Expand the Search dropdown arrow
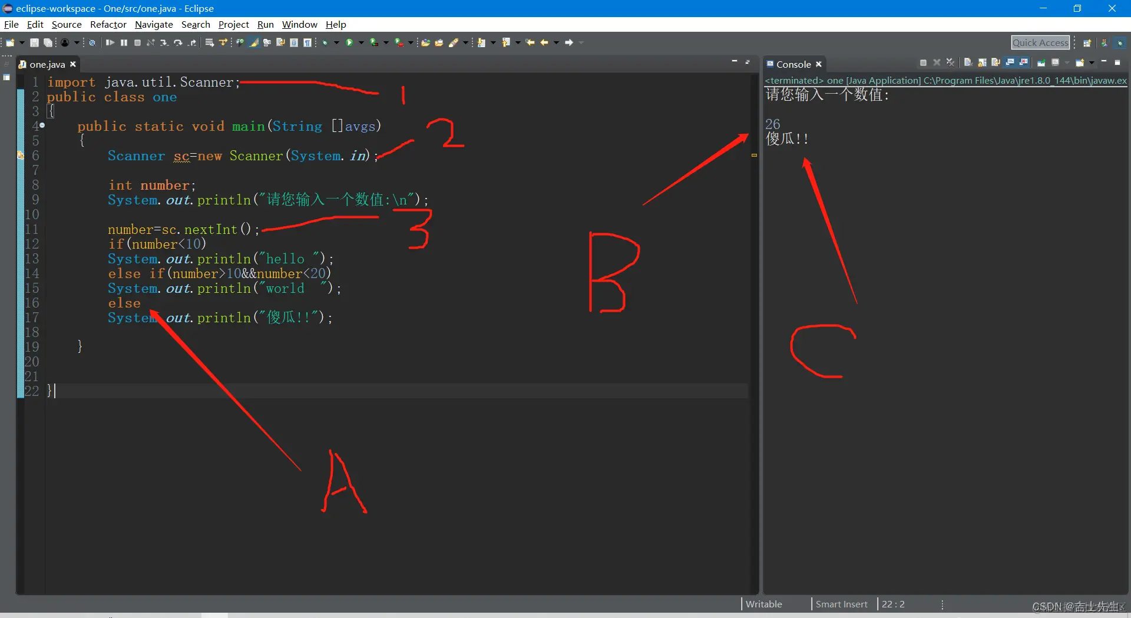The image size is (1131, 618). coord(465,42)
